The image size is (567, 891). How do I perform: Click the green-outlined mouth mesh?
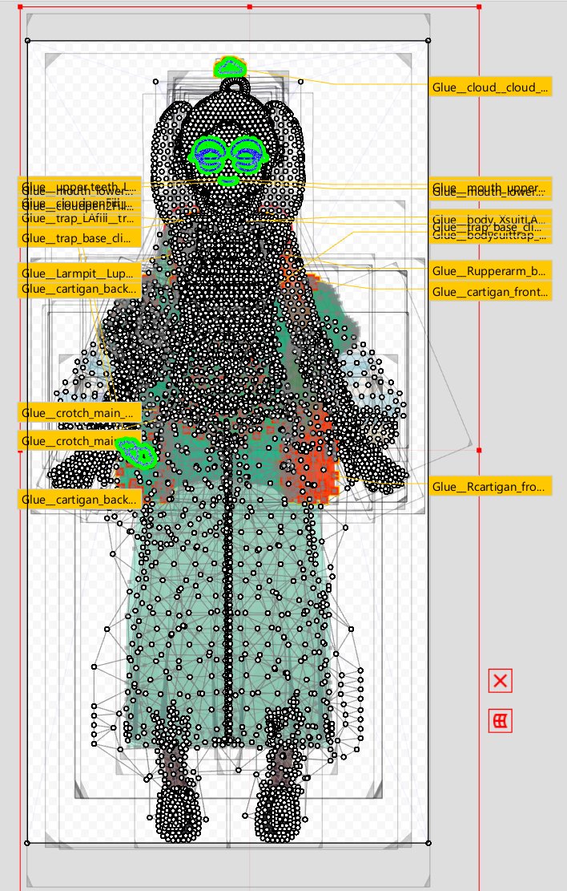tap(228, 180)
